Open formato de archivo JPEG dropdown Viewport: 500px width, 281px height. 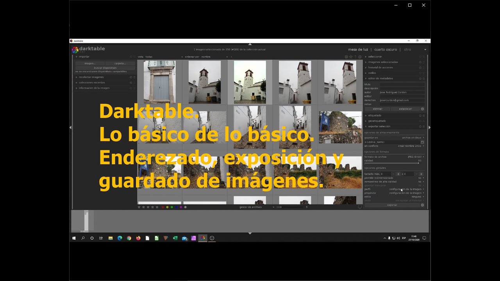(x=394, y=157)
